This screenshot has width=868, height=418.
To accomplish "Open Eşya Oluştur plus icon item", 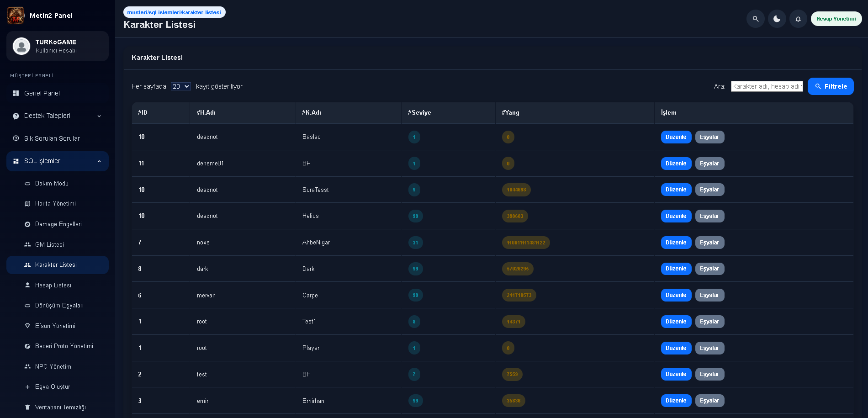I will pyautogui.click(x=27, y=387).
